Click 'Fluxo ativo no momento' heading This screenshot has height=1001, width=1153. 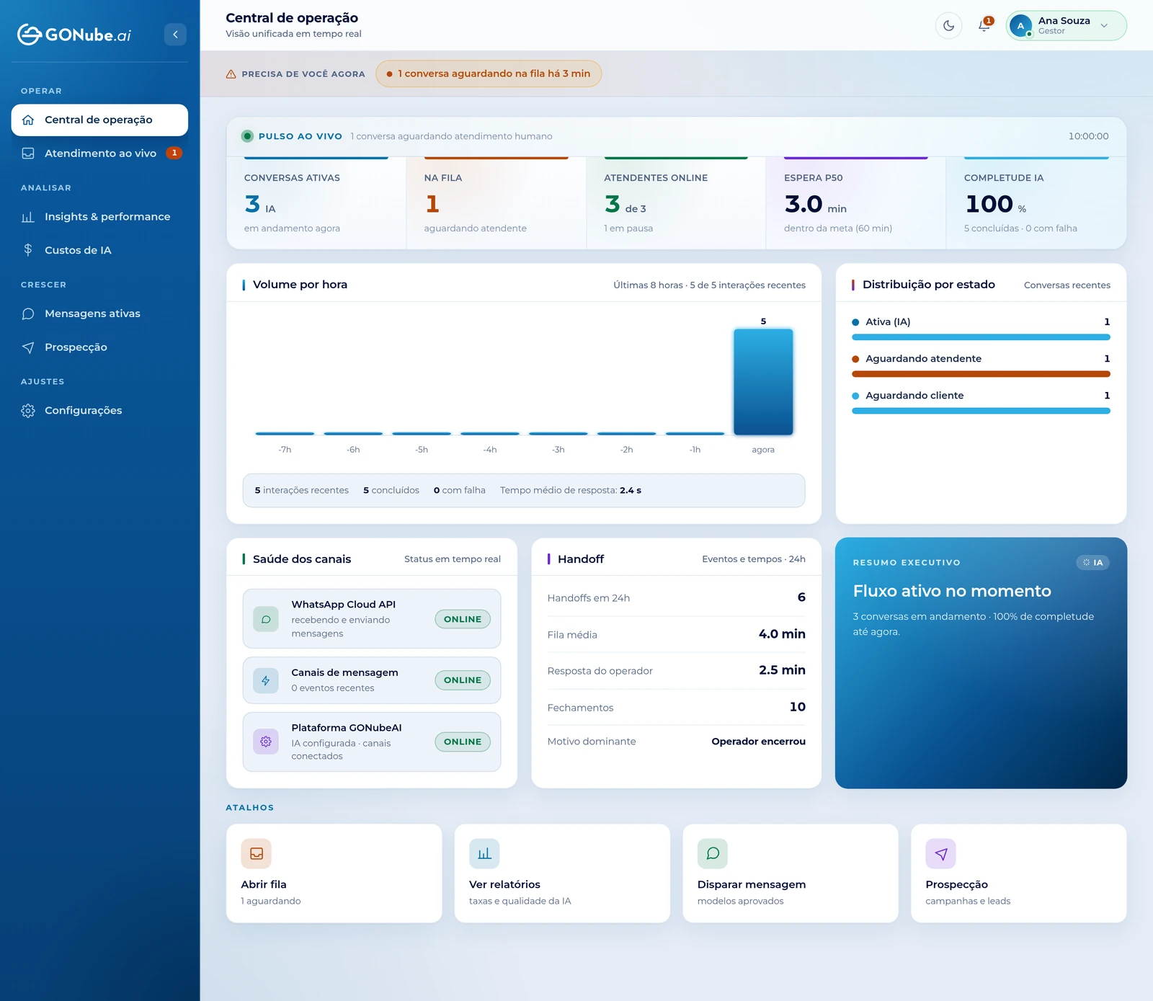952,591
